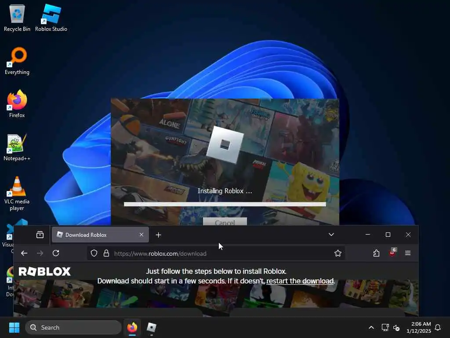This screenshot has height=338, width=450.
Task: Click the ROBLOX logo on webpage
Action: pyautogui.click(x=44, y=272)
